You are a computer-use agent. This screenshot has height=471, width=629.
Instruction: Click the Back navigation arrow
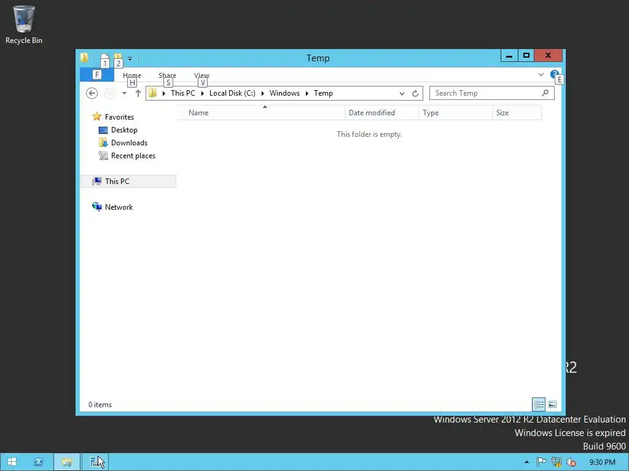[92, 93]
